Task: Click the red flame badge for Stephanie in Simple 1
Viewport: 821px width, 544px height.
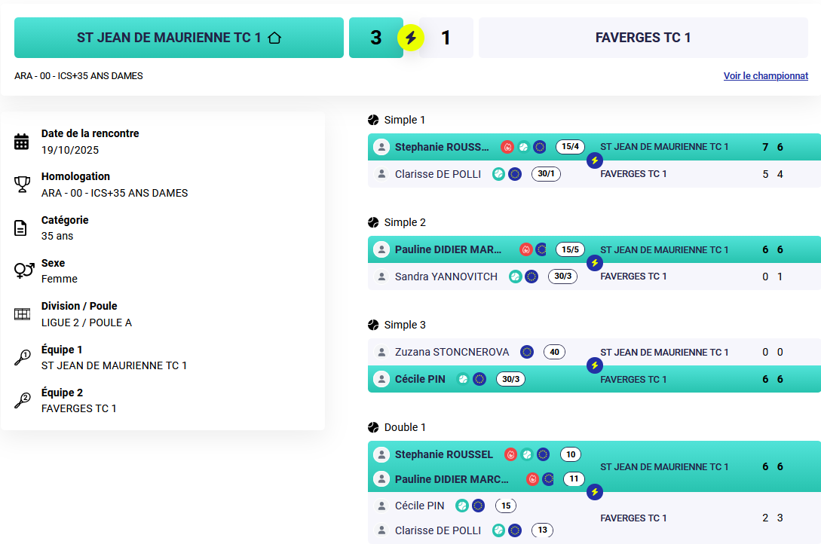Action: (x=507, y=147)
